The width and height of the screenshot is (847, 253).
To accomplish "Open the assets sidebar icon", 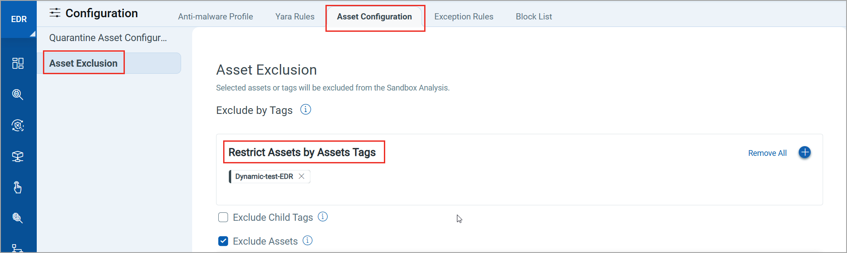I will click(18, 156).
